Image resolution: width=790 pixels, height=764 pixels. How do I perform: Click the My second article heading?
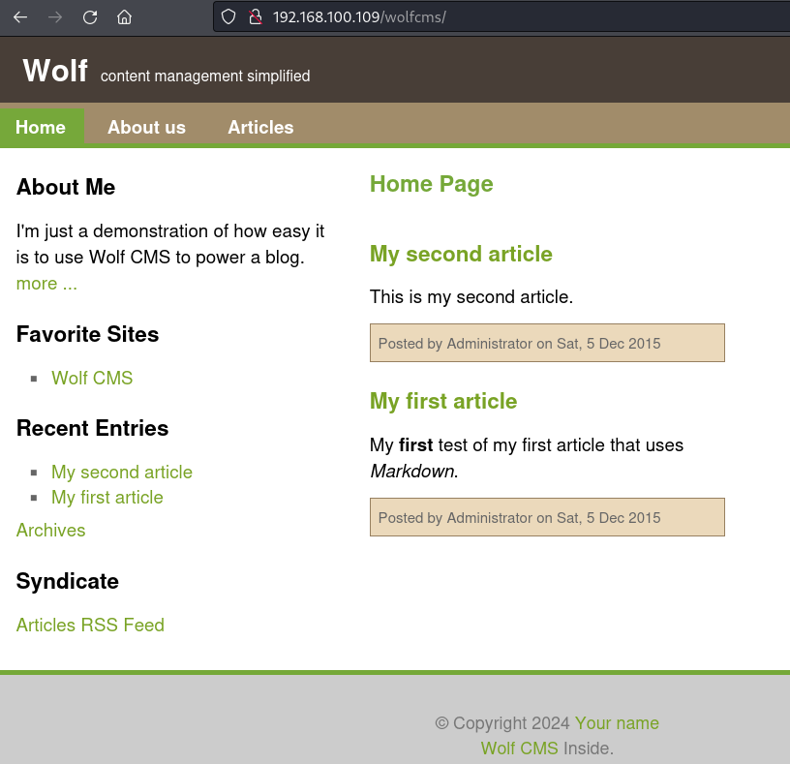(461, 254)
